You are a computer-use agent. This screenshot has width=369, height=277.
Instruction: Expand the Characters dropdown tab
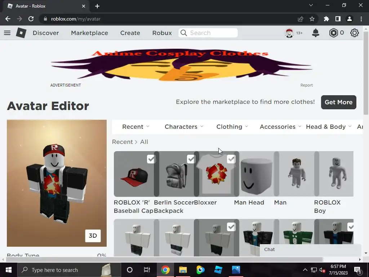184,127
